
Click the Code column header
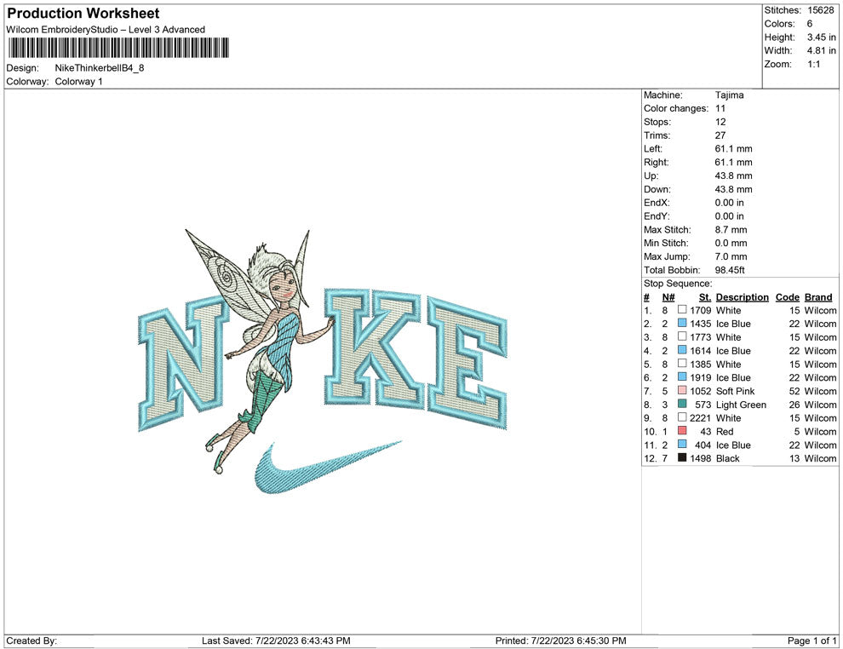pyautogui.click(x=787, y=297)
